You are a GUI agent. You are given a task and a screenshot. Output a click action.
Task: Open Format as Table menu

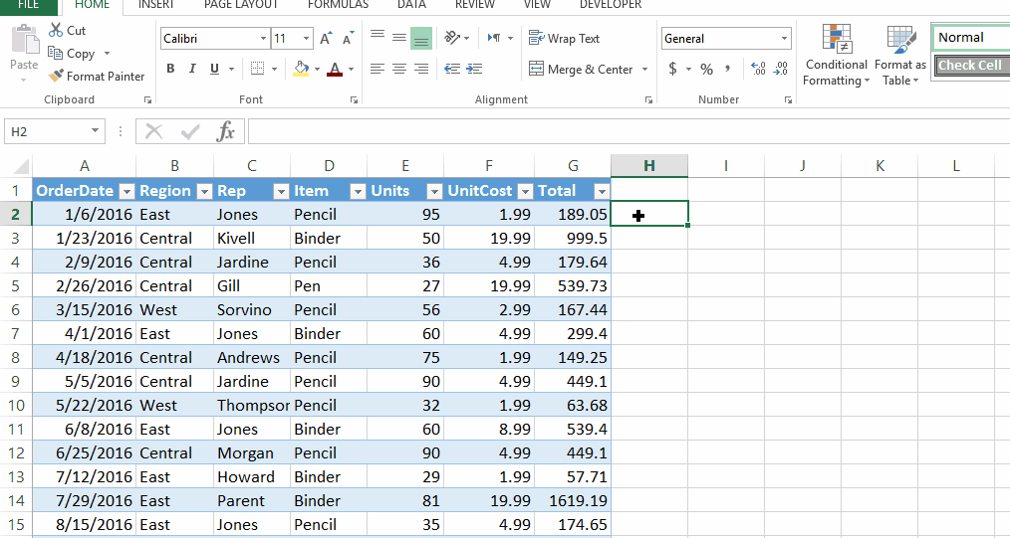[x=900, y=56]
